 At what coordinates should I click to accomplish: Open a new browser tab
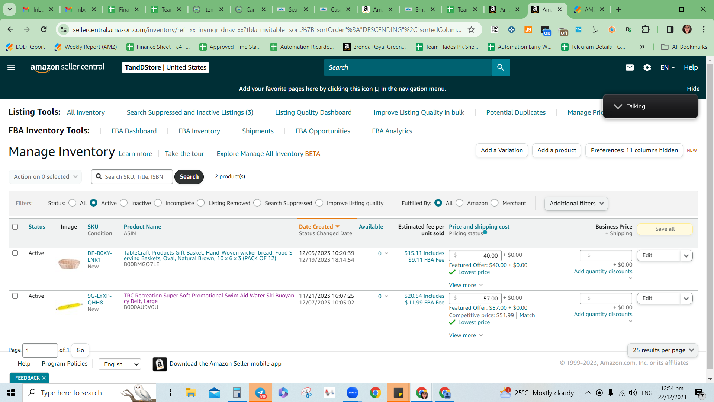point(618,9)
